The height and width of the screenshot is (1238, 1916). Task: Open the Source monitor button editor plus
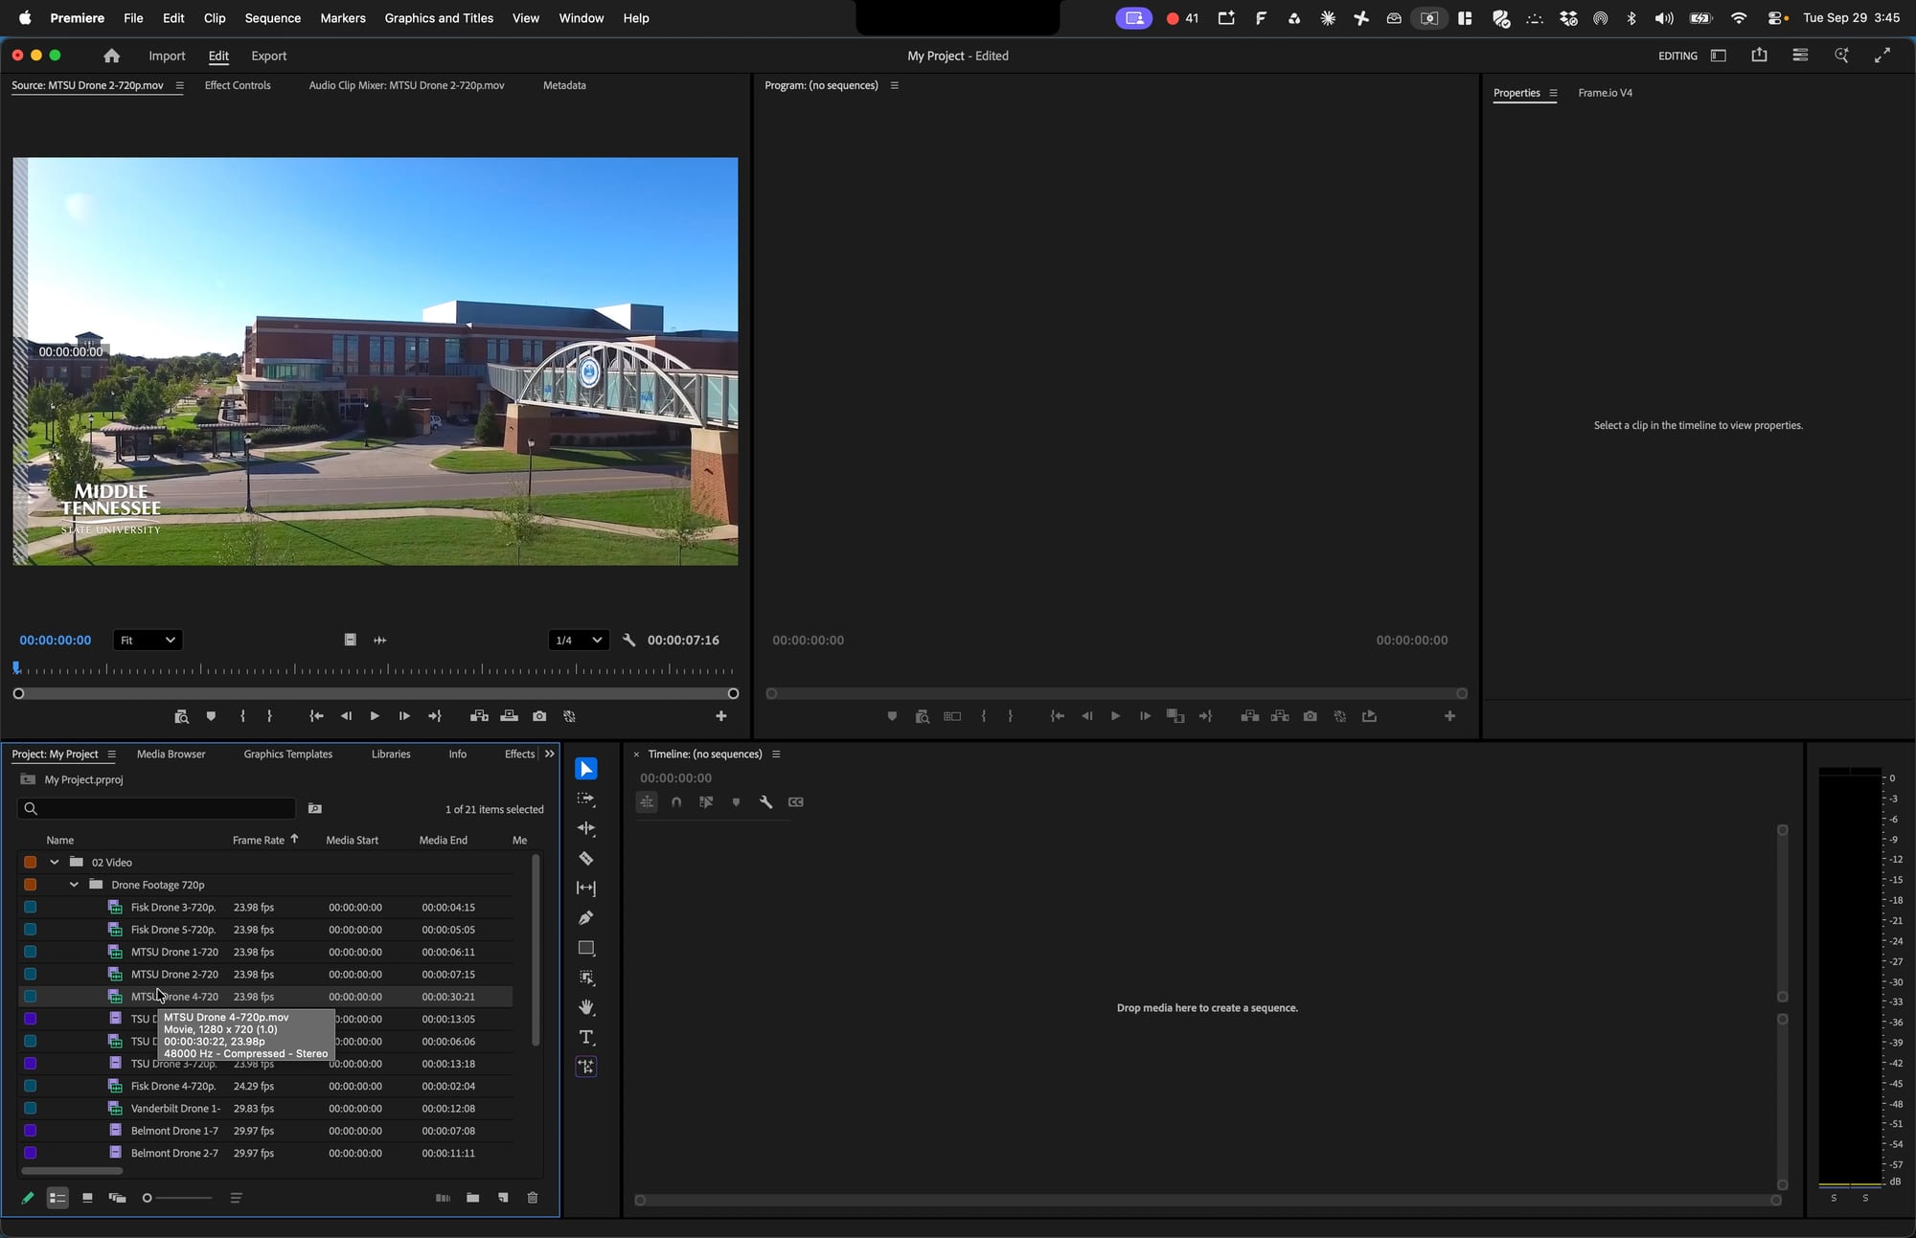coord(721,716)
